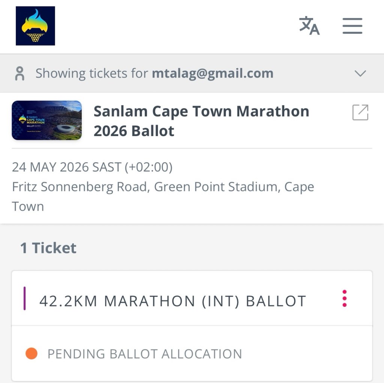Click the Showing tickets for label
The height and width of the screenshot is (383, 384).
[92, 73]
